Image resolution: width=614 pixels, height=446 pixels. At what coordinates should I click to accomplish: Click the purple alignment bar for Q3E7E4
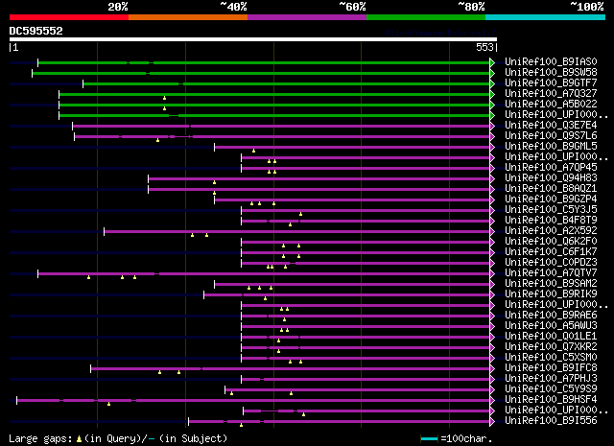click(x=281, y=126)
